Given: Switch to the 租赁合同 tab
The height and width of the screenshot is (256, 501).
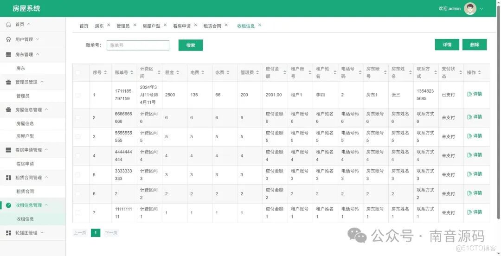Looking at the screenshot, I should [x=212, y=26].
